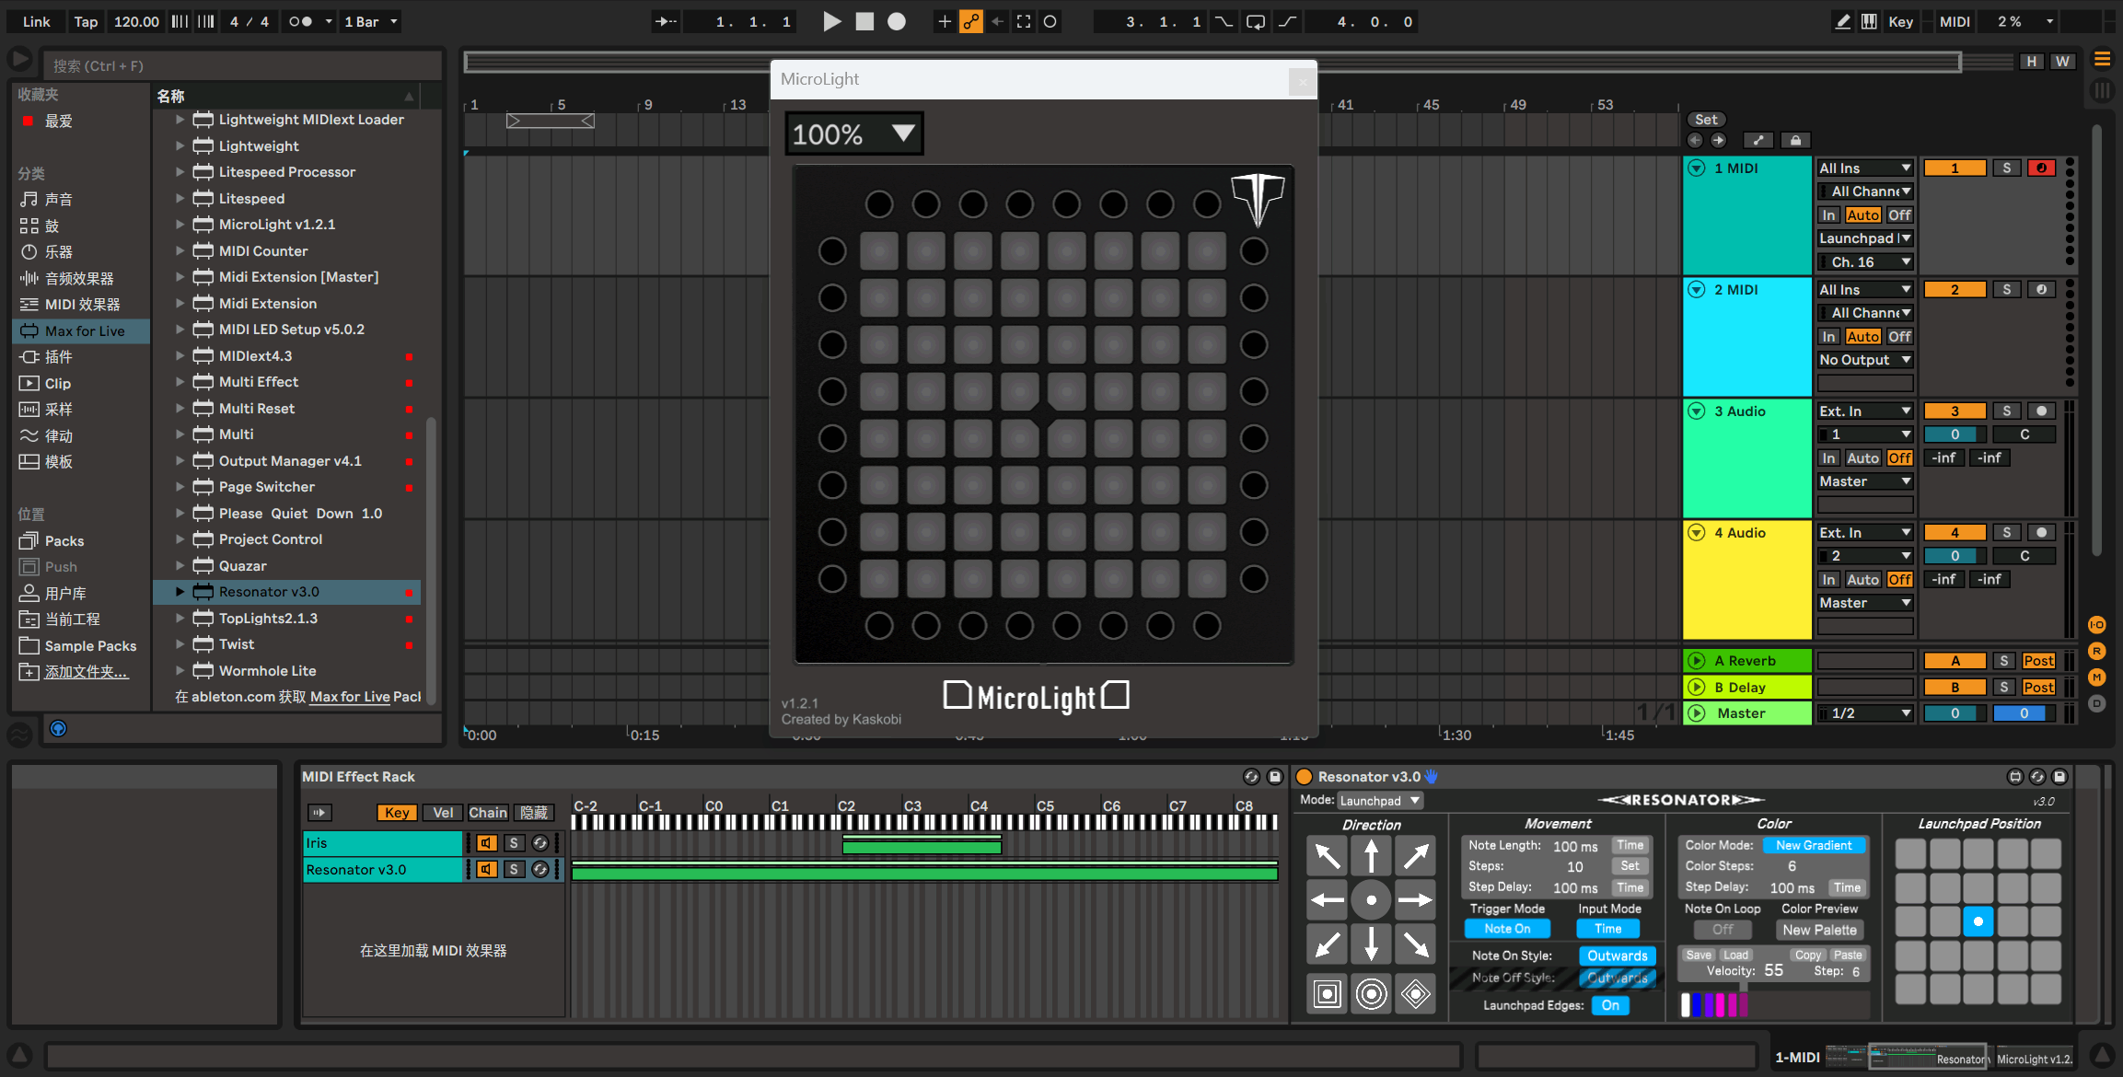Viewport: 2123px width, 1077px height.
Task: Open the Max for Live Pack link at the browser bottom
Action: (351, 697)
